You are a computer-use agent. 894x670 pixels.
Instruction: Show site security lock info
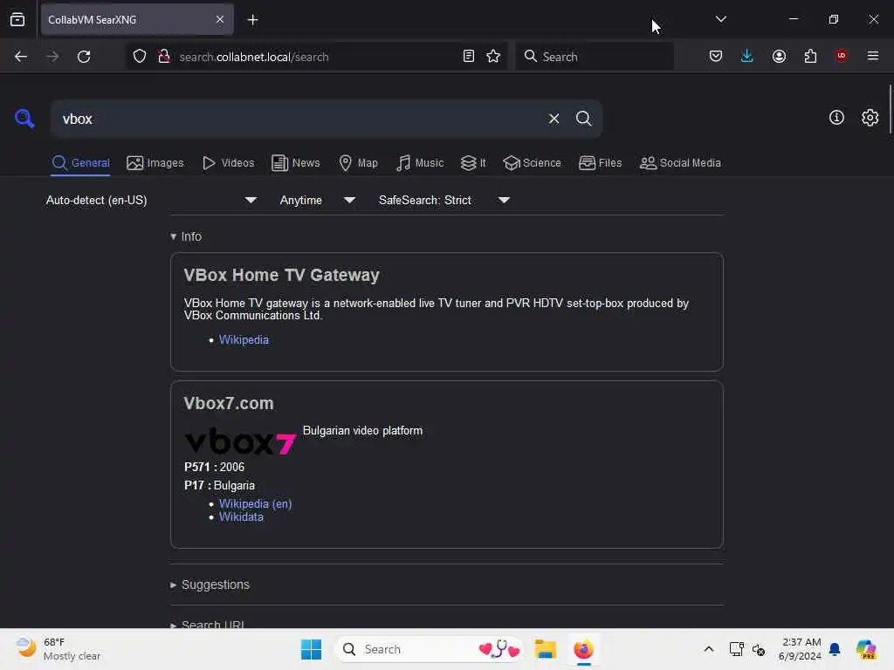(x=163, y=57)
